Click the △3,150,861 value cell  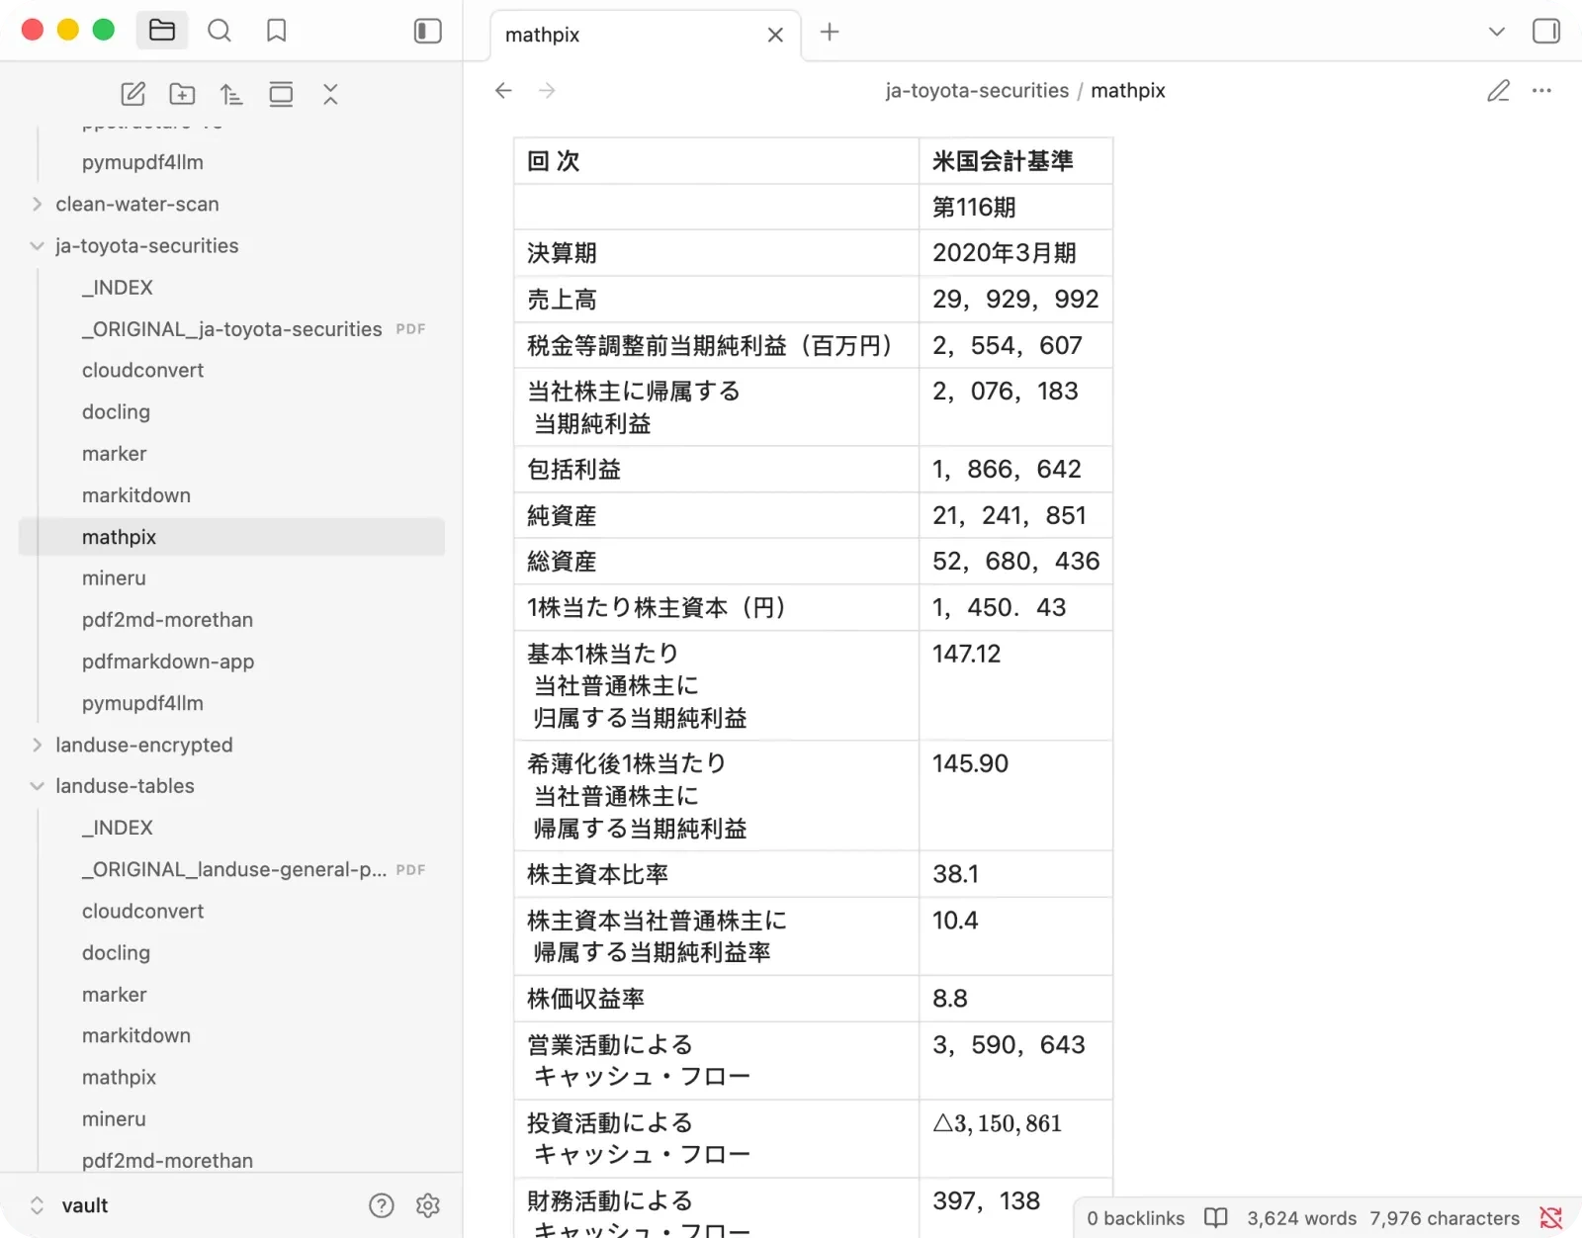click(1015, 1139)
